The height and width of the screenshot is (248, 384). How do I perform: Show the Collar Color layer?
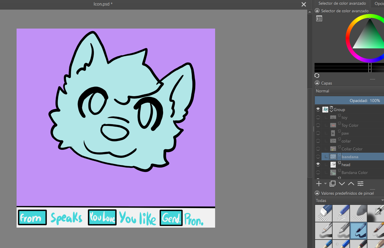(x=318, y=149)
